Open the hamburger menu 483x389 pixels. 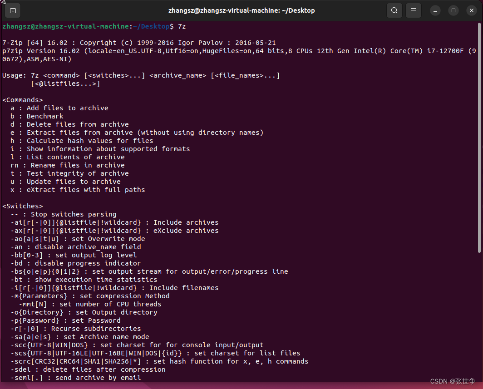point(413,10)
